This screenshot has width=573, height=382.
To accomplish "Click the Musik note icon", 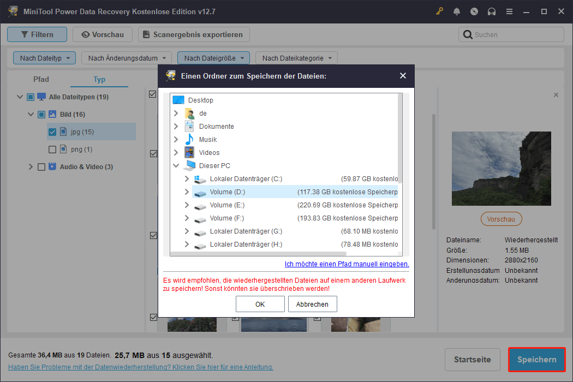I will [189, 140].
